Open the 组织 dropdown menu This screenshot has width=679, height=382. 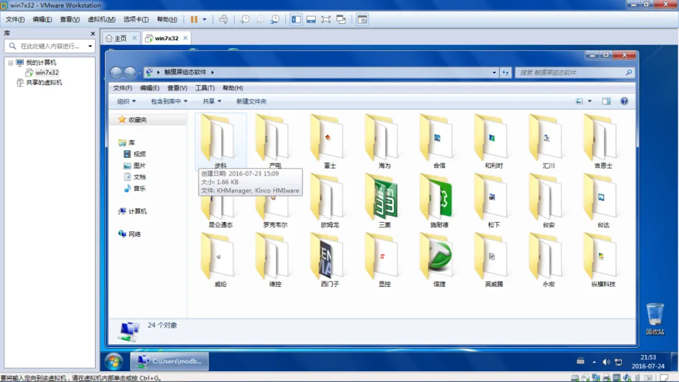(x=126, y=101)
